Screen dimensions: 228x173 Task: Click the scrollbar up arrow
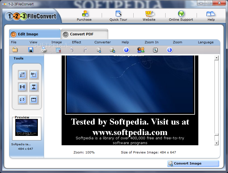[x=216, y=58]
